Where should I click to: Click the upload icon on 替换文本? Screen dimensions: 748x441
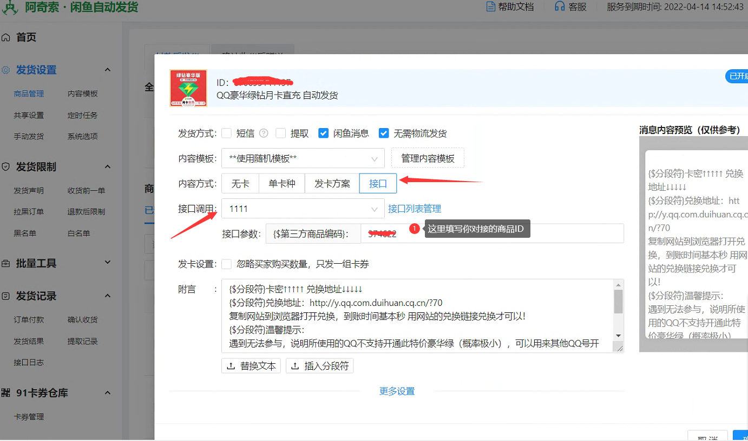coord(231,366)
